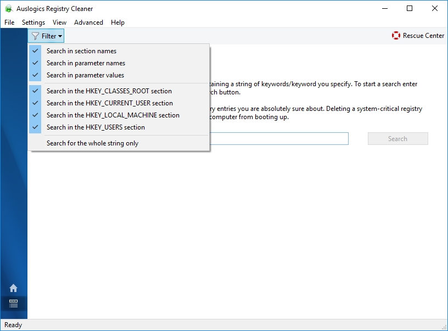This screenshot has height=331, width=448.
Task: Uncheck Search in section names
Action: (81, 51)
